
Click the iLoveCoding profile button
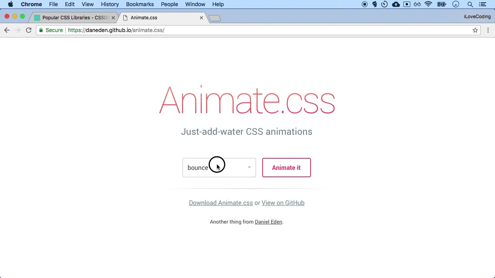[x=477, y=17]
